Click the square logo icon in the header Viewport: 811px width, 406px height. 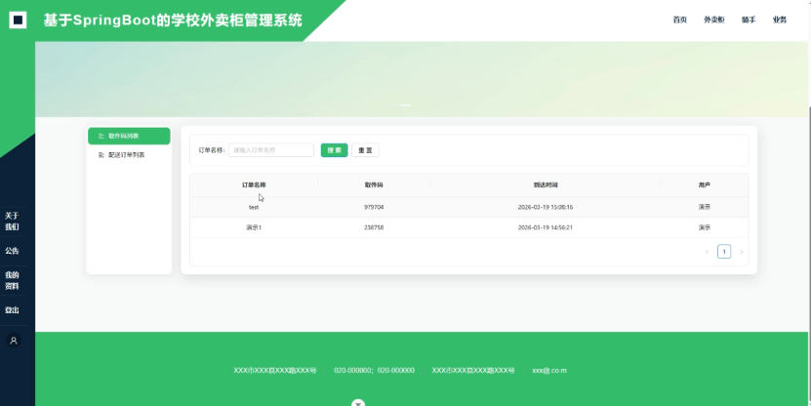pos(18,20)
